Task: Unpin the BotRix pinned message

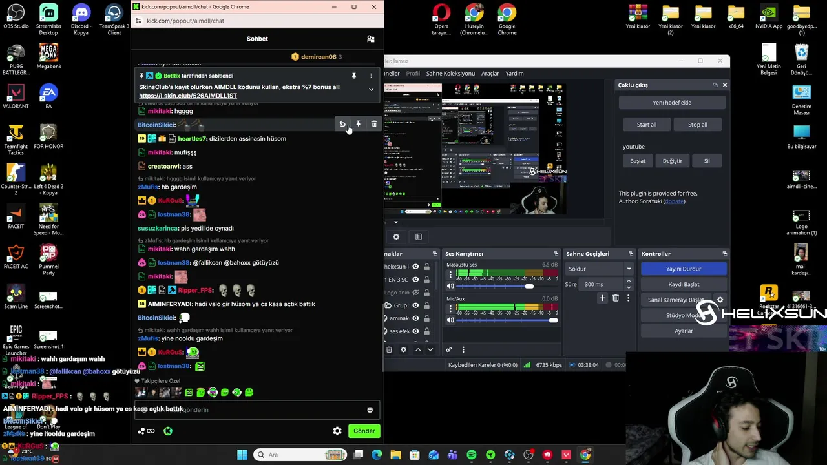Action: (x=354, y=76)
